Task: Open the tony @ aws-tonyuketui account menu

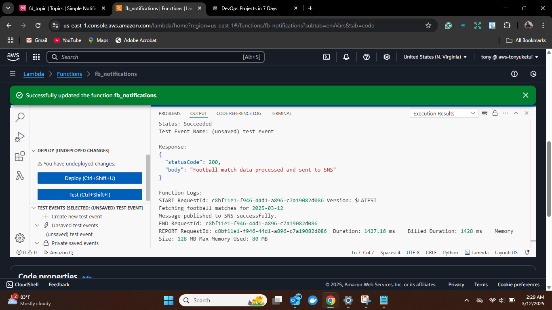Action: pyautogui.click(x=510, y=57)
